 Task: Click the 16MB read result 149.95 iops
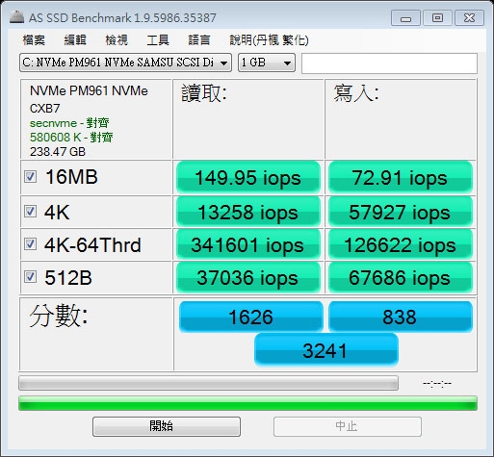(248, 177)
